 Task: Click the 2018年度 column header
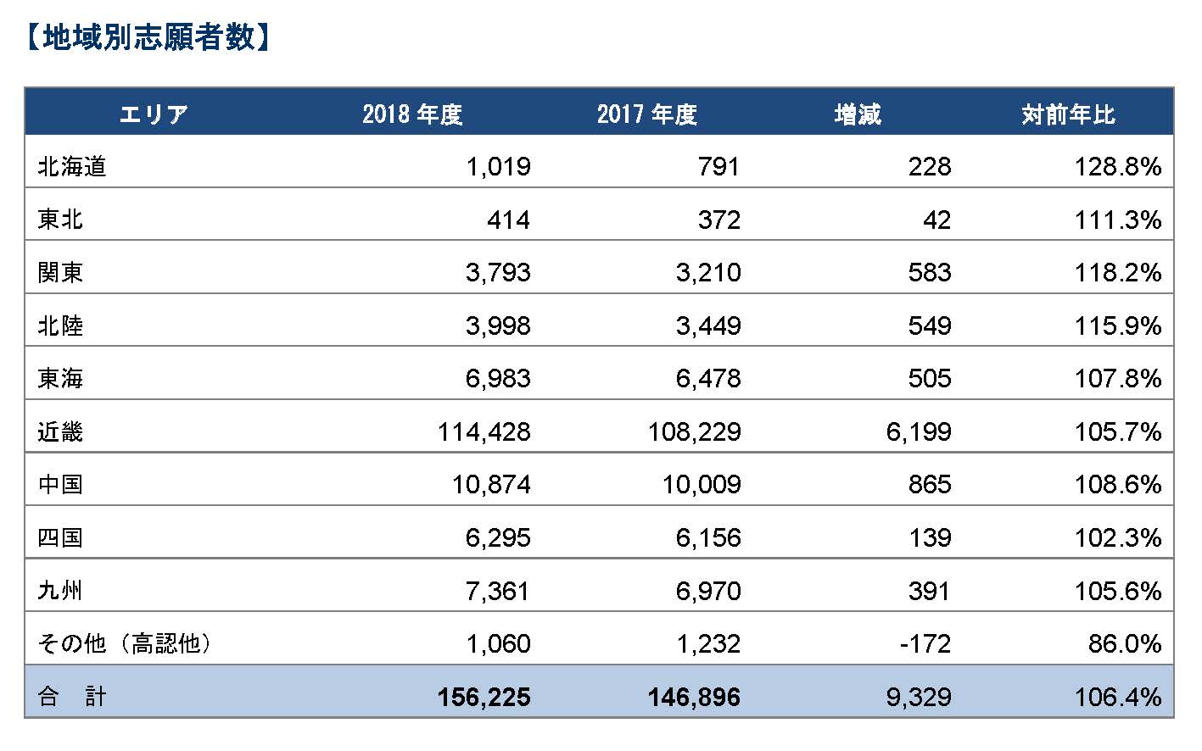pos(412,114)
